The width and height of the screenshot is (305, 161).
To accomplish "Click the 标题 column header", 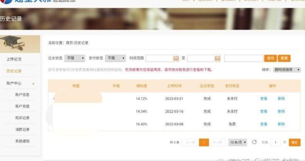I will [76, 86].
